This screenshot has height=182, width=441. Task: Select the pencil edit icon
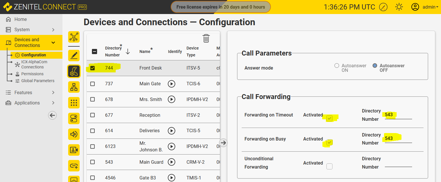74,56
